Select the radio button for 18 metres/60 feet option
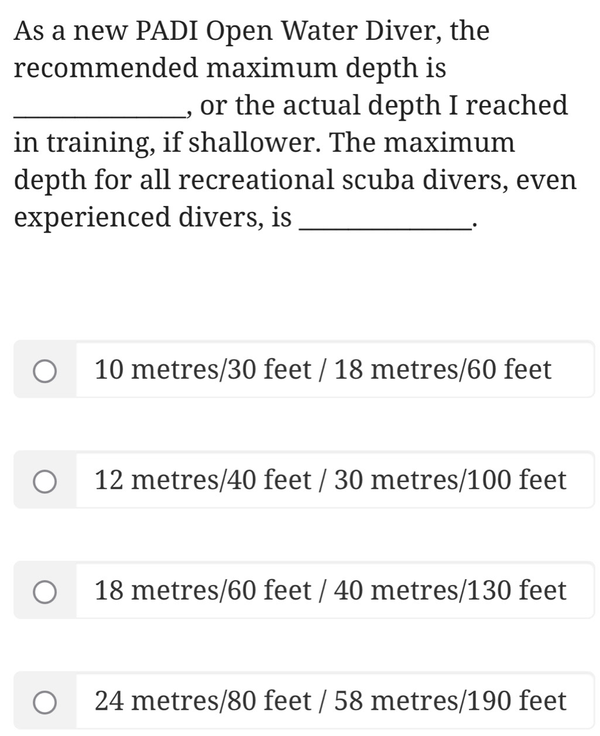The height and width of the screenshot is (736, 600). point(46,591)
